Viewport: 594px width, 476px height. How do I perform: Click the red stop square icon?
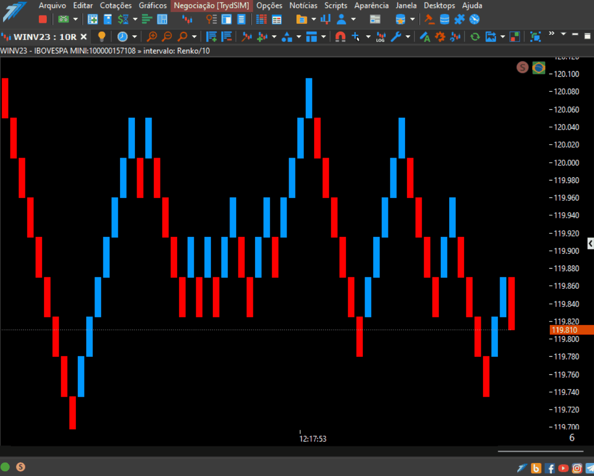coord(43,19)
